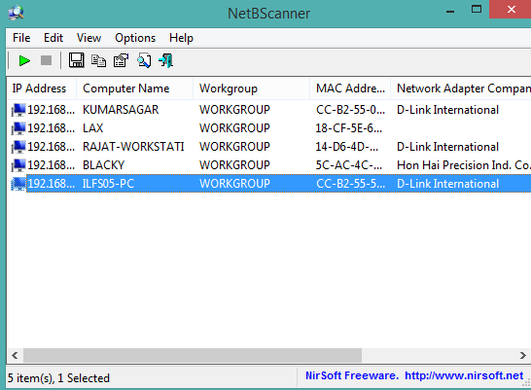The image size is (531, 390).
Task: Open the Edit menu
Action: coord(53,38)
